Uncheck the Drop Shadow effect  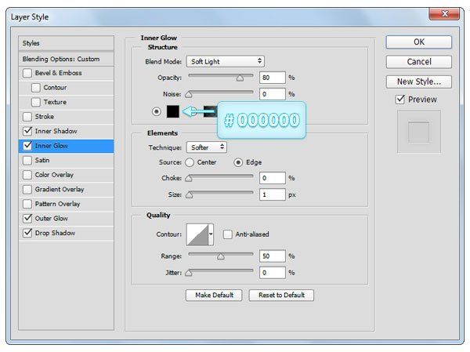click(27, 233)
